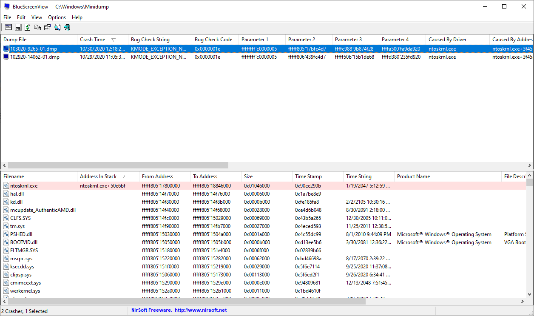Click the file icon next to BOOTVID.dll

(x=6, y=242)
